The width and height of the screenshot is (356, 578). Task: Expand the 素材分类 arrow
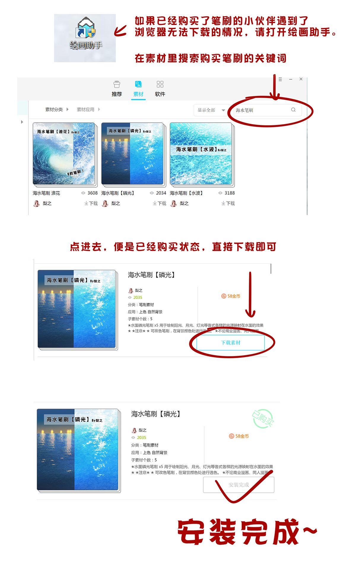[x=67, y=109]
